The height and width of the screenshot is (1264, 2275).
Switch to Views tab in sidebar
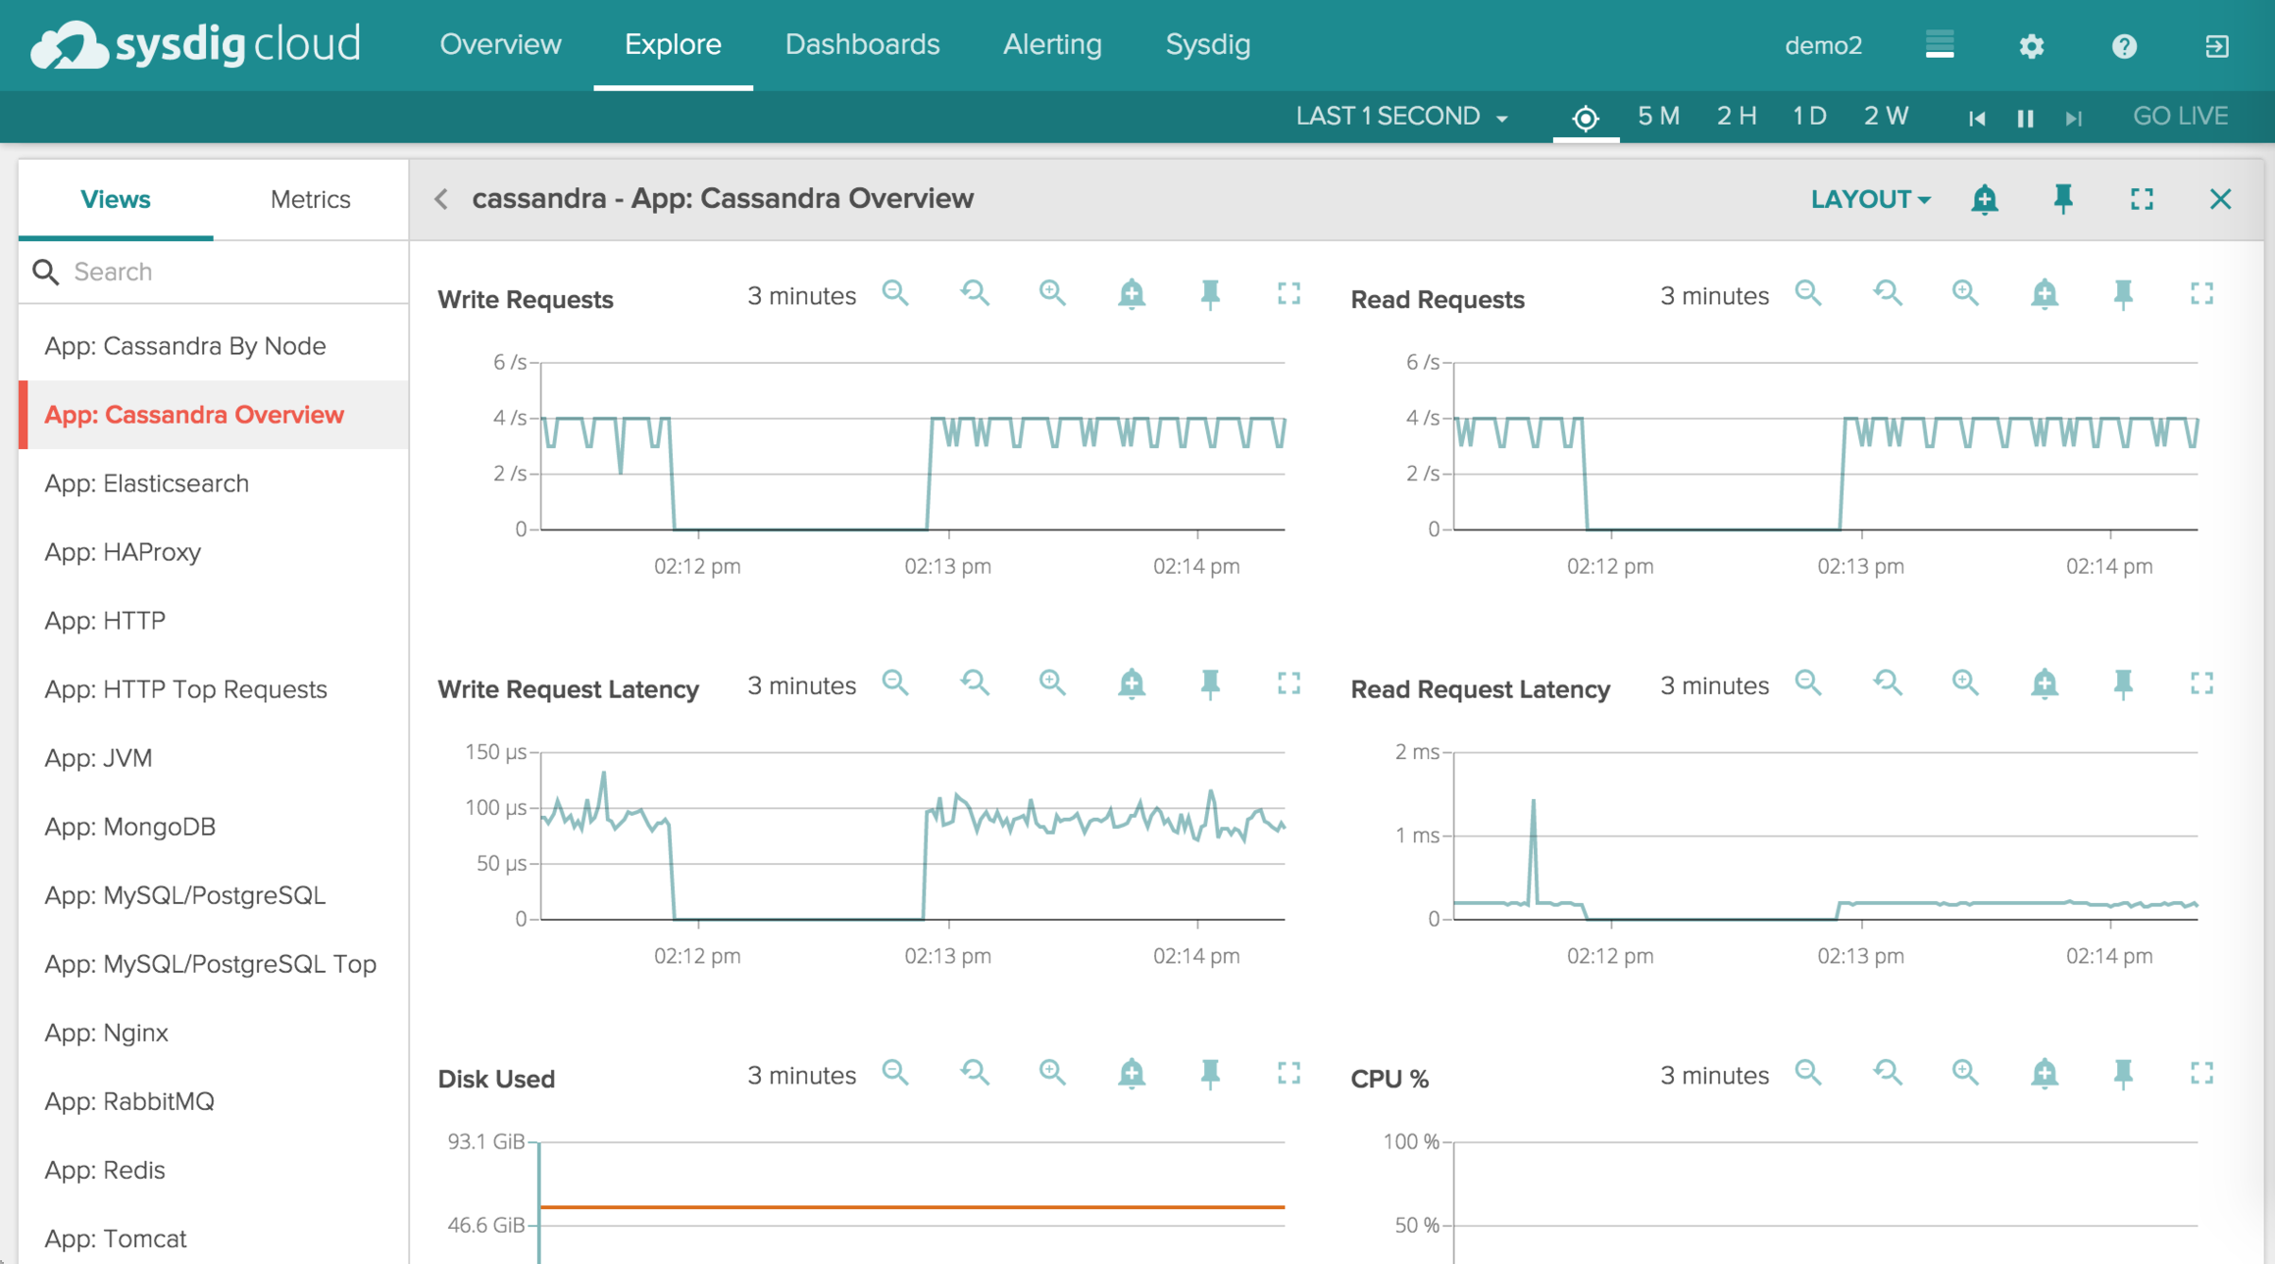tap(116, 199)
